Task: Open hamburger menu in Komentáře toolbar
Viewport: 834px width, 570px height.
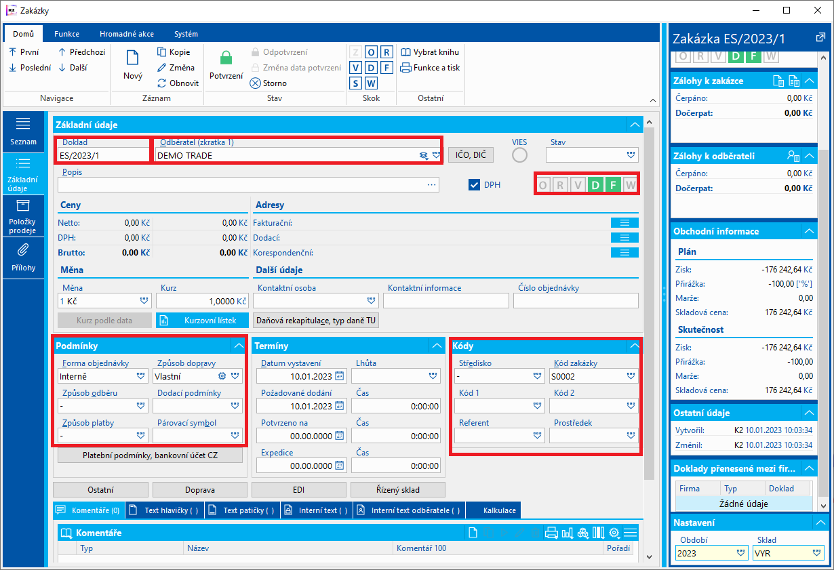Action: click(630, 533)
